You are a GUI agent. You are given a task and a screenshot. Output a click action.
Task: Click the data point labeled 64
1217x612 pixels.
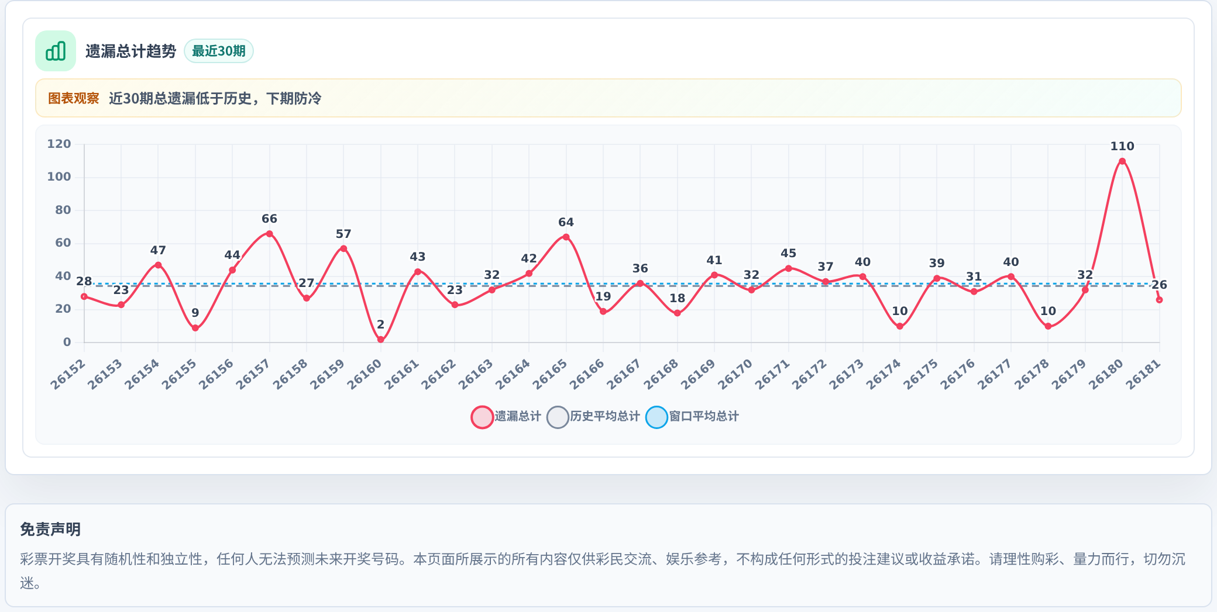click(566, 237)
